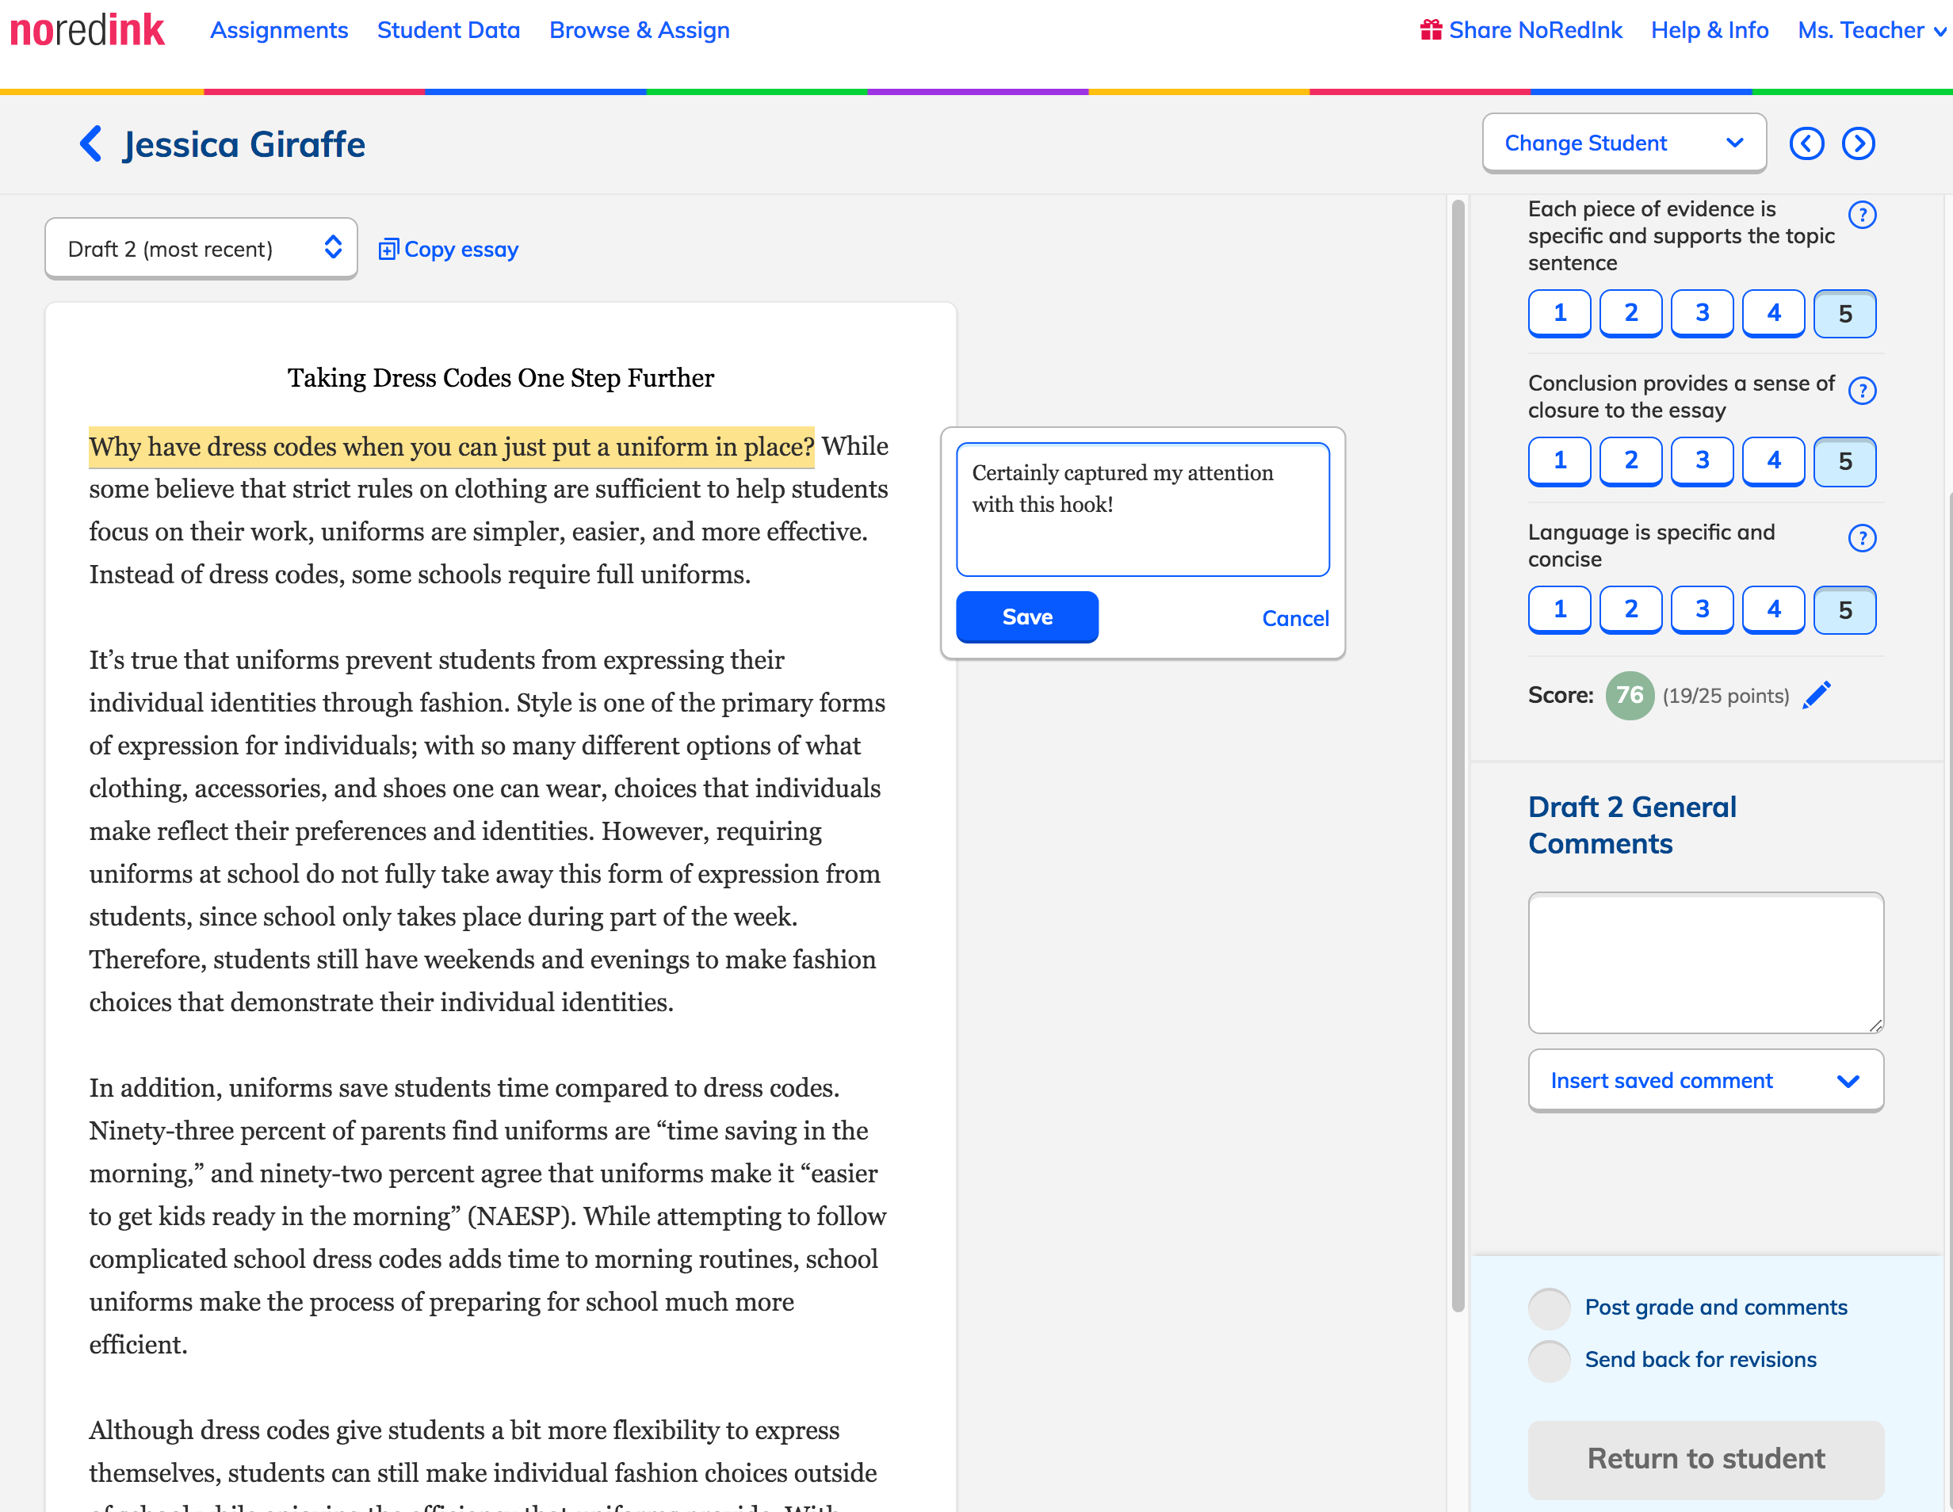
Task: Go back using arrow beside Jessica Giraffe
Action: 91,144
